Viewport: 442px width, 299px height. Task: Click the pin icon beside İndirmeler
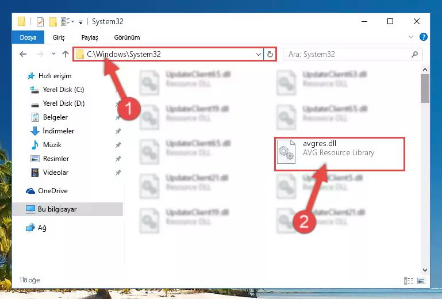(x=118, y=131)
